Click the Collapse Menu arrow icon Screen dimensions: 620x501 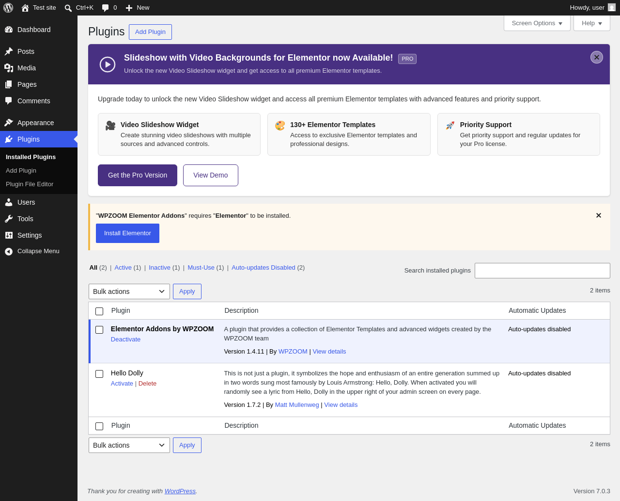coord(9,251)
